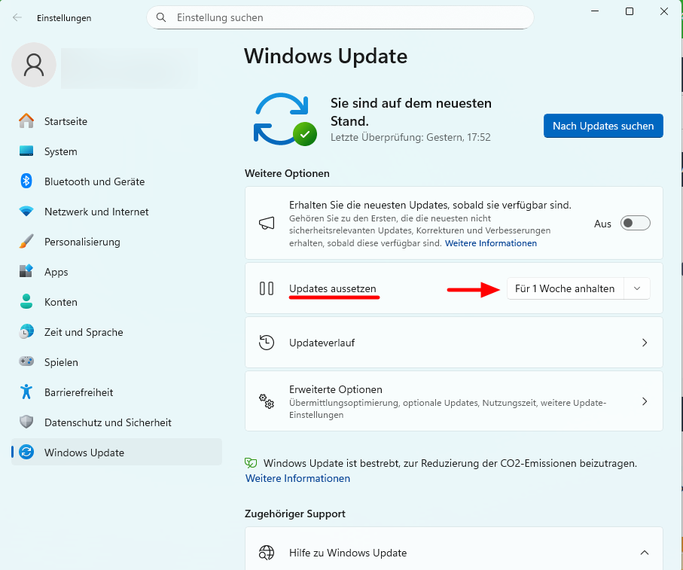This screenshot has width=683, height=570.
Task: Click the Windows Update sidebar sync icon
Action: (x=26, y=452)
